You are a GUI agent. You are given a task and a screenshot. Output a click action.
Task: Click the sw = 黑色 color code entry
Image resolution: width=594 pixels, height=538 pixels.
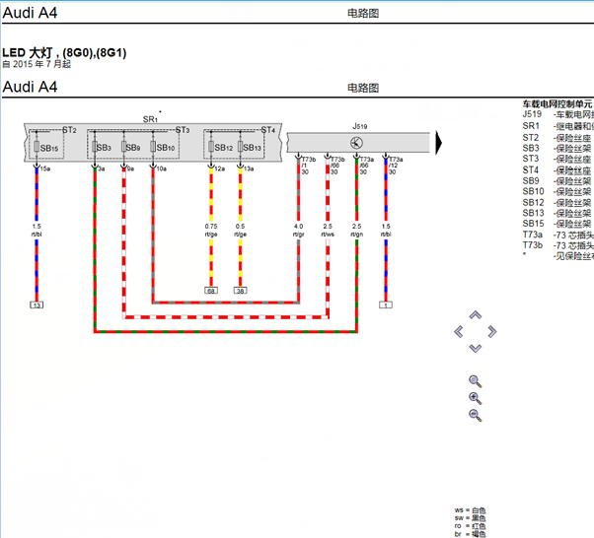click(470, 518)
